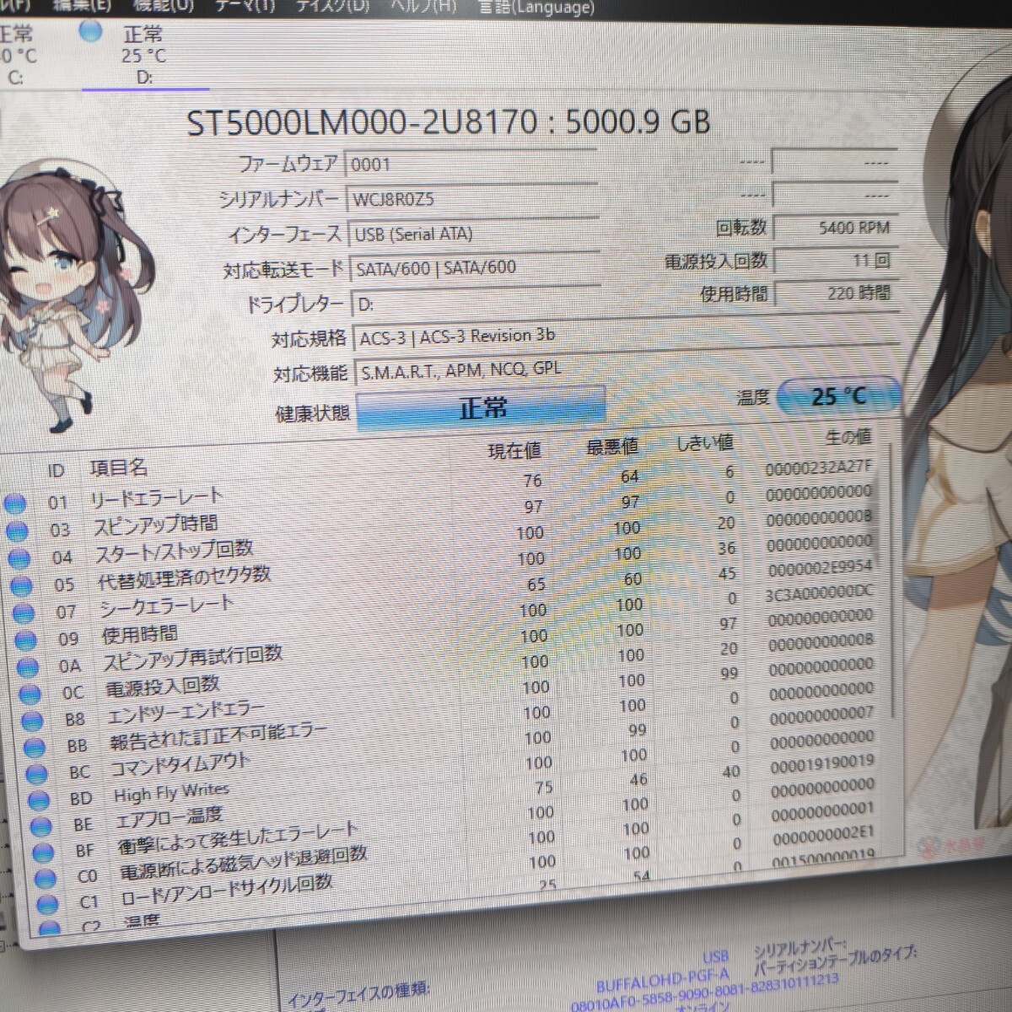Click the status circle for ID BC コマンドタイムアウト
This screenshot has height=1012, width=1012.
click(x=37, y=772)
